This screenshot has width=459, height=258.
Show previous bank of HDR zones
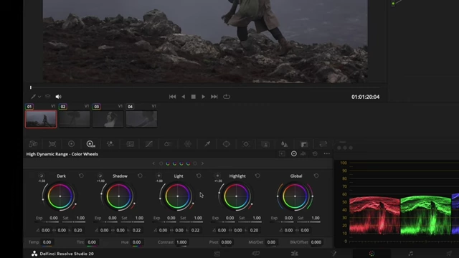point(153,163)
